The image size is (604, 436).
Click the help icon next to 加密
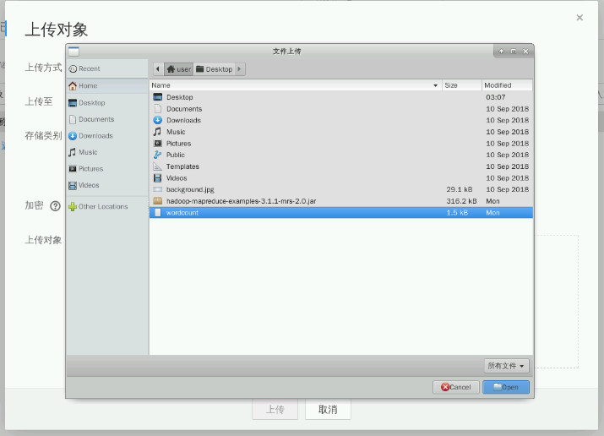click(56, 206)
